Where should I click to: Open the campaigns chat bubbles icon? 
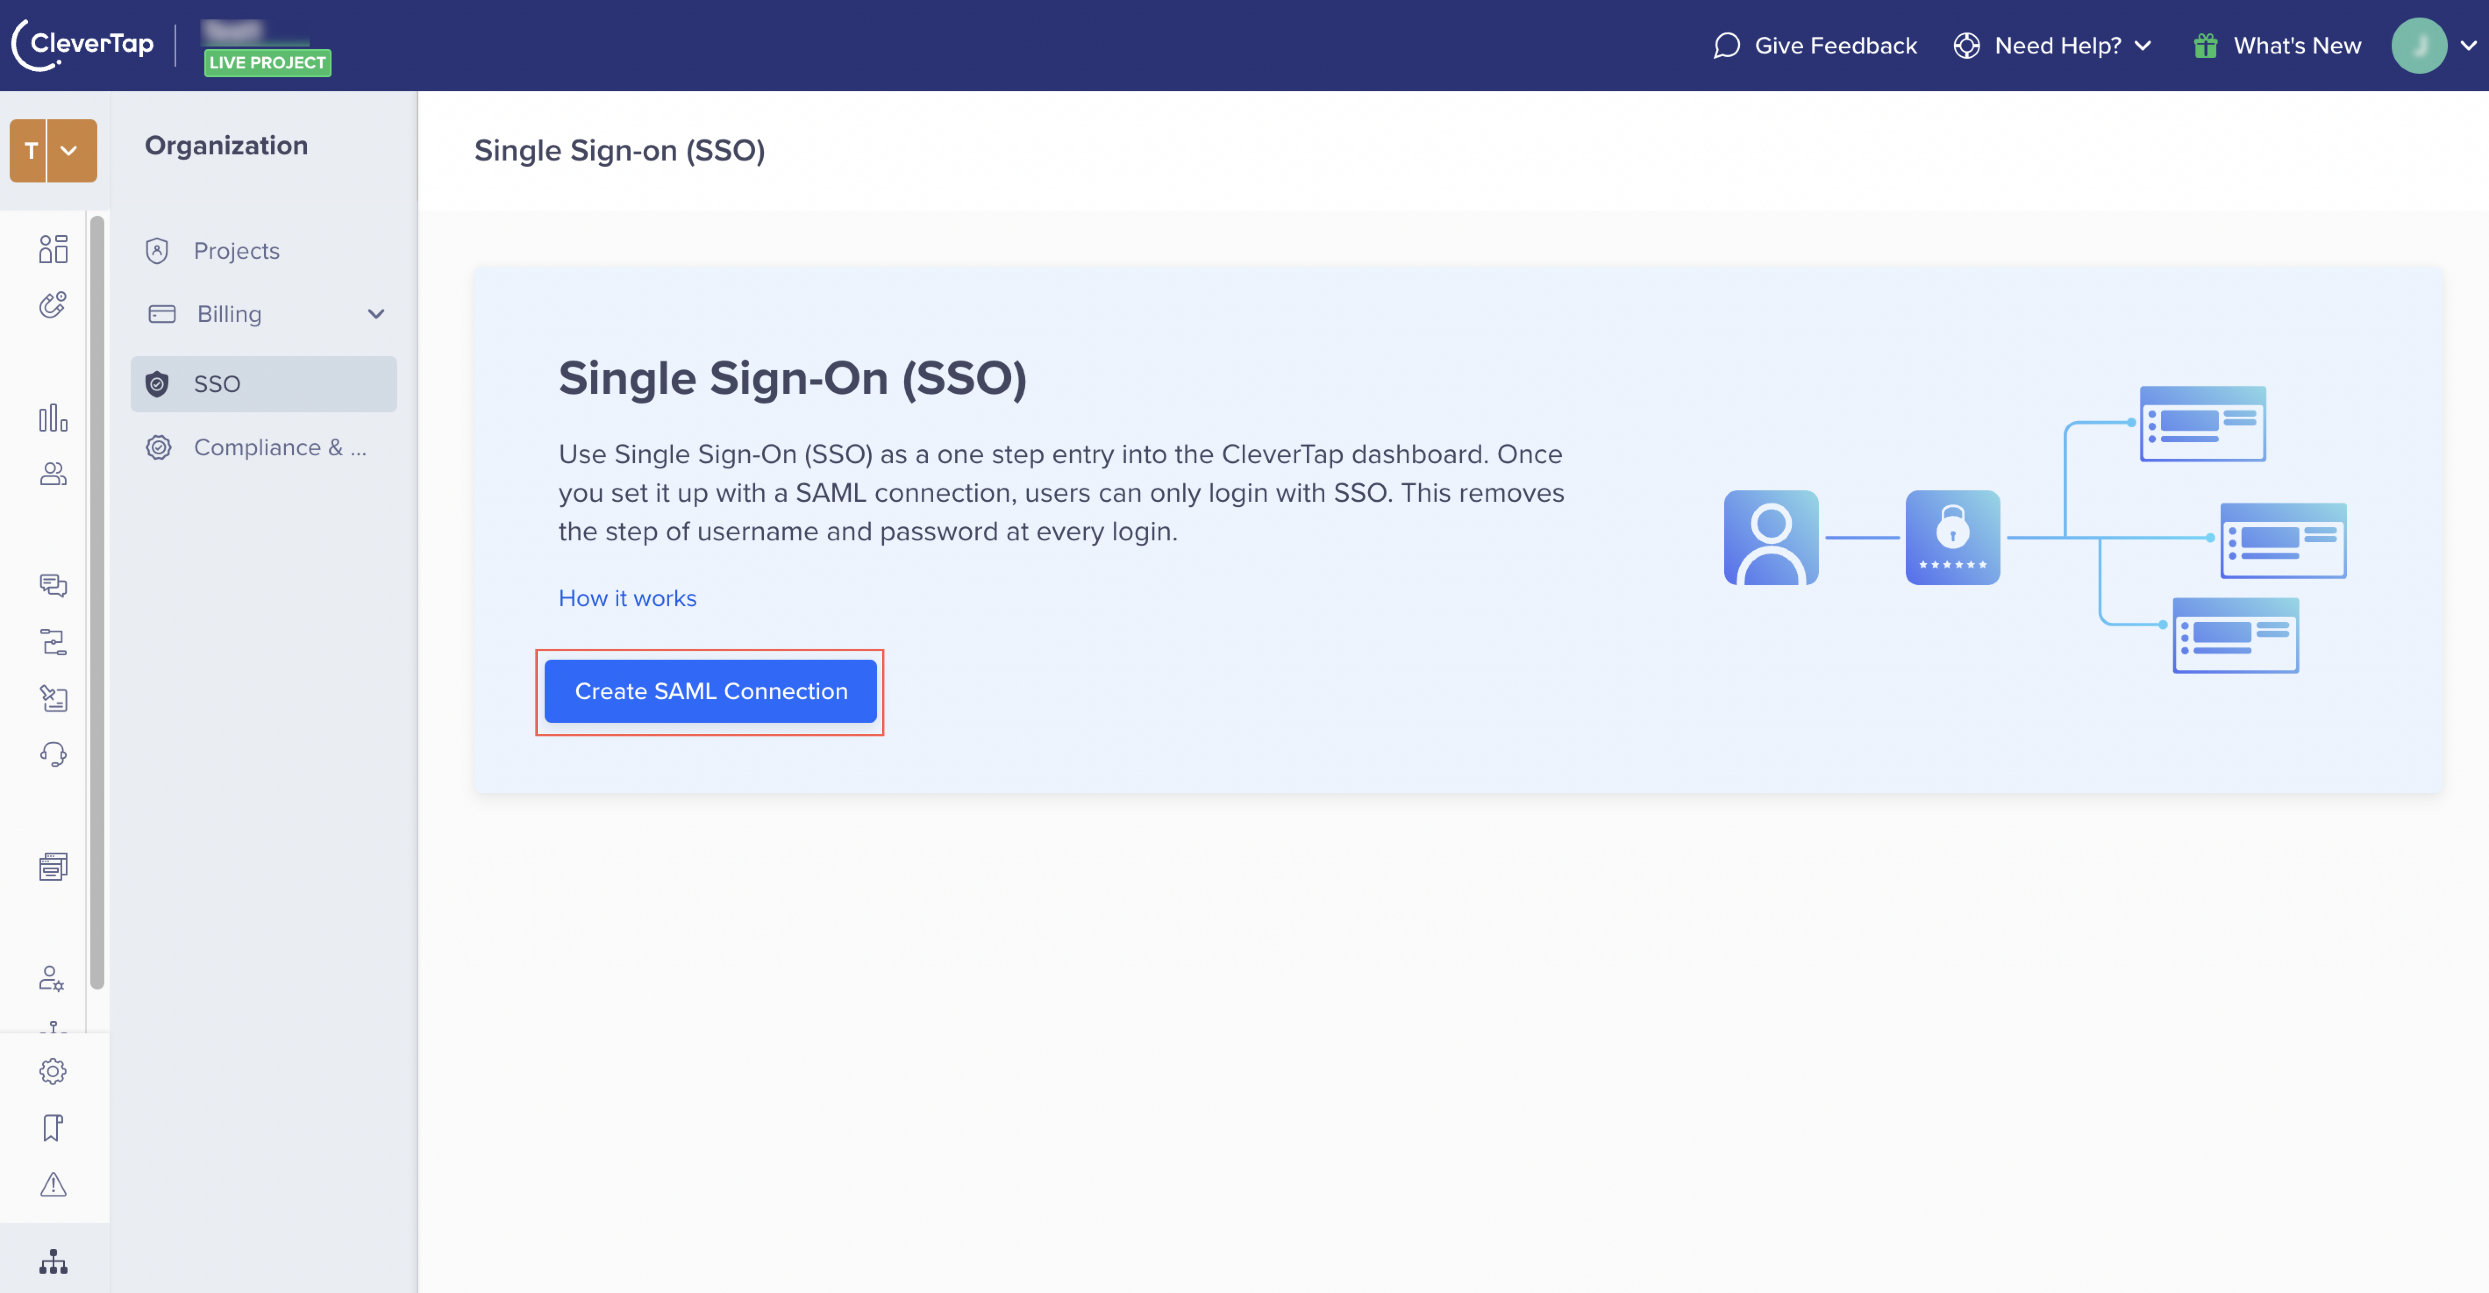pyautogui.click(x=53, y=586)
